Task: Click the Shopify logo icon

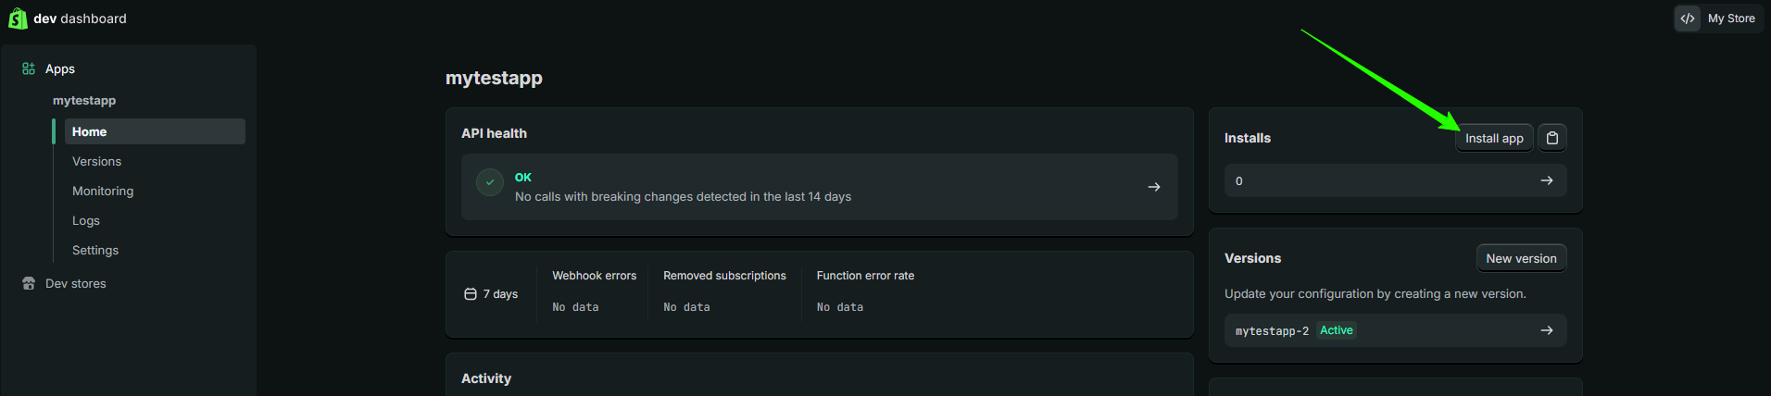Action: click(x=18, y=19)
